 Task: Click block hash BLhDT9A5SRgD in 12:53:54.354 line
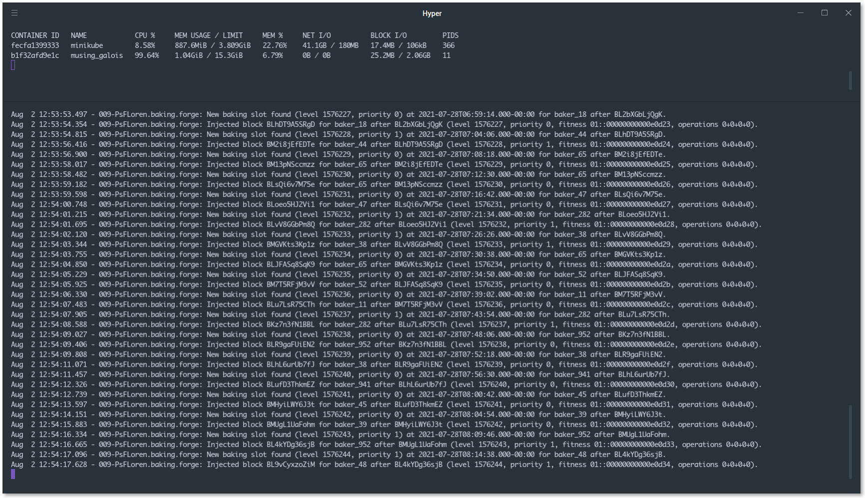(291, 124)
